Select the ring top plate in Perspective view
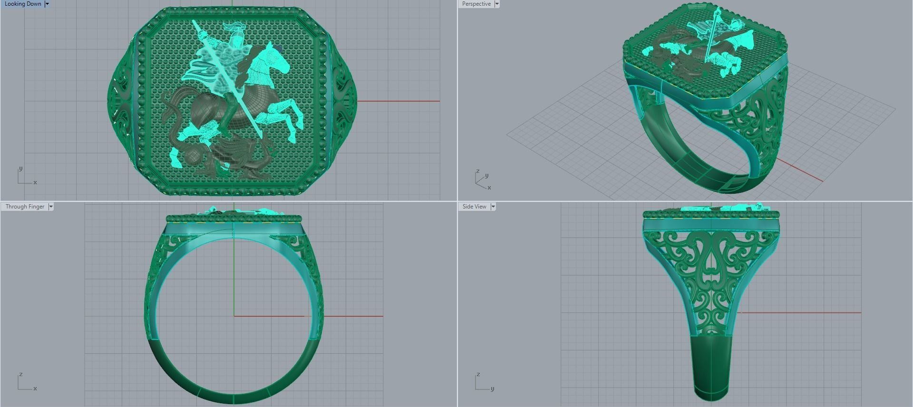Screen dimensions: 913x407 (705, 52)
